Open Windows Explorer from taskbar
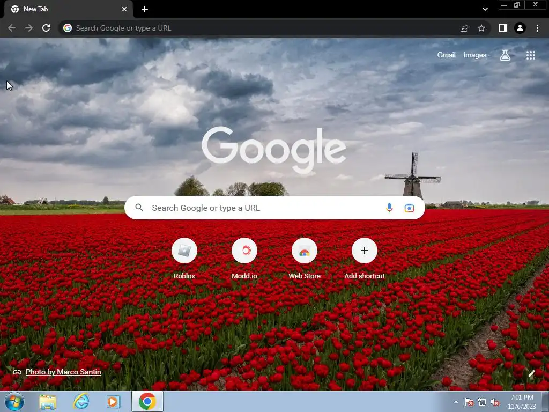Viewport: 549px width, 412px height. (x=48, y=402)
